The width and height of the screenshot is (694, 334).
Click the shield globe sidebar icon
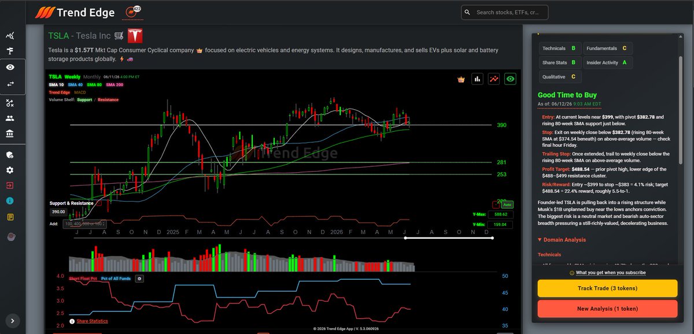click(x=10, y=155)
